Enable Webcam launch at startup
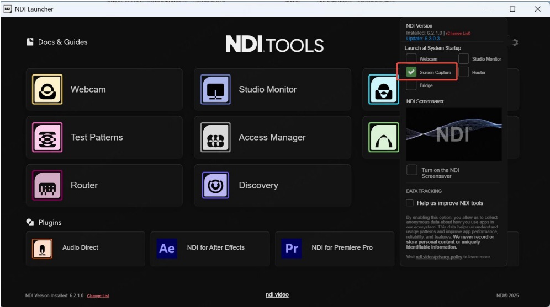This screenshot has width=550, height=307. tap(411, 59)
